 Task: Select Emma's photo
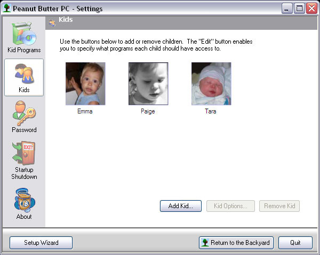pyautogui.click(x=85, y=84)
